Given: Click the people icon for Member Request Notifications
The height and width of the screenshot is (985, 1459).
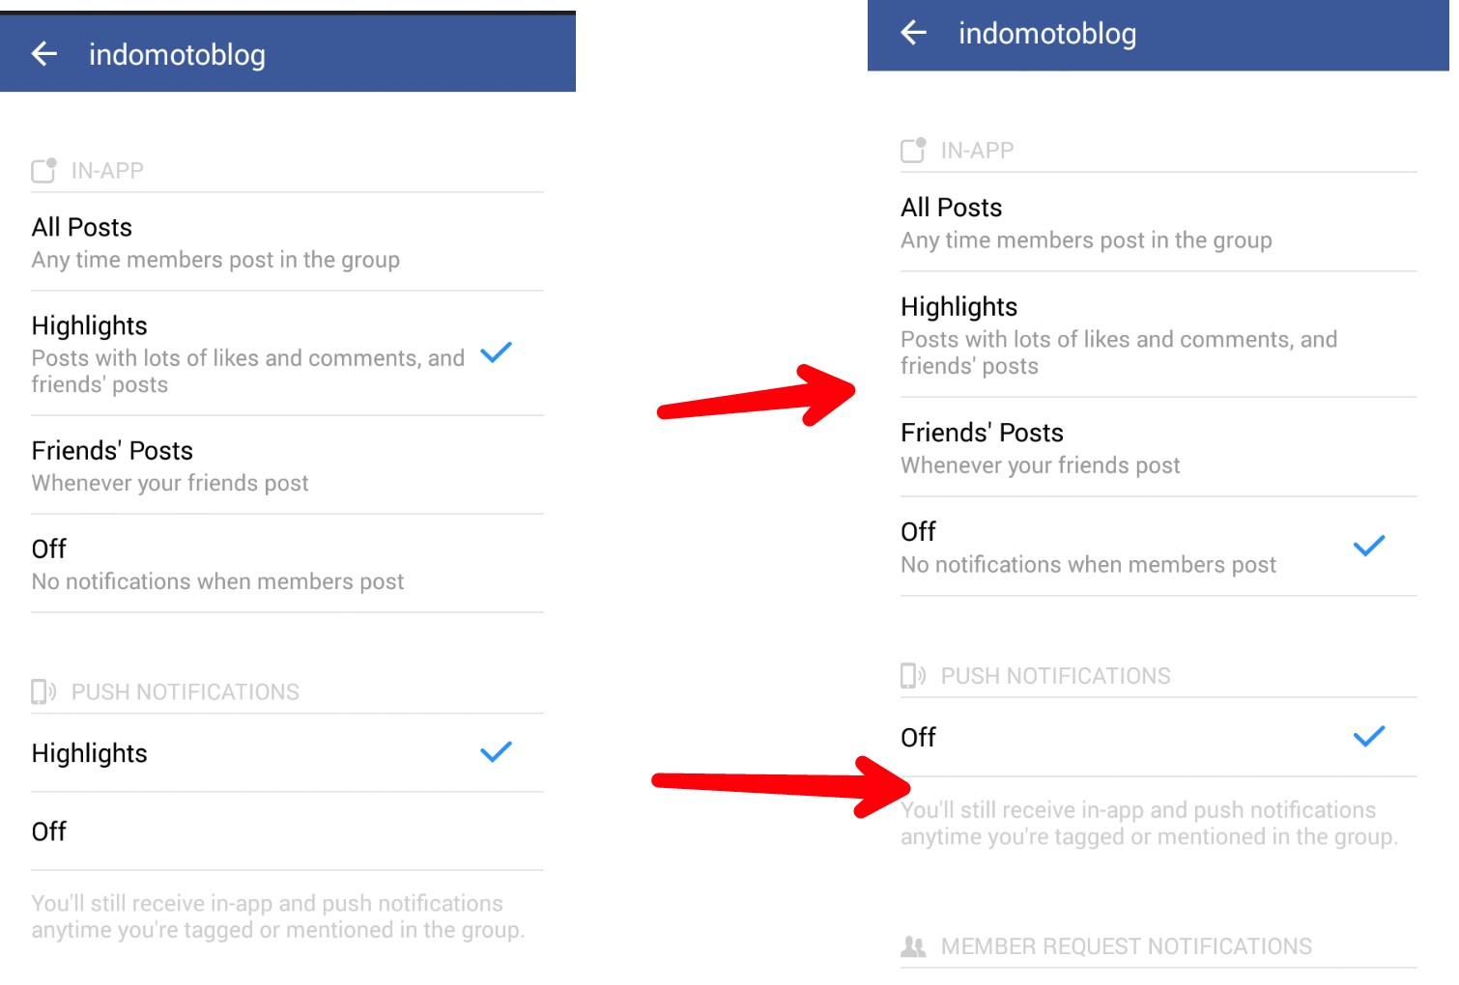Looking at the screenshot, I should tap(913, 946).
